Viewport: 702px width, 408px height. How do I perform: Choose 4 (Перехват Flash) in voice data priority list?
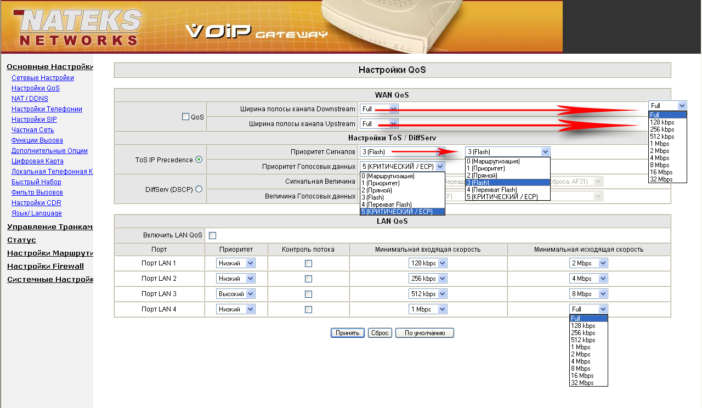403,205
